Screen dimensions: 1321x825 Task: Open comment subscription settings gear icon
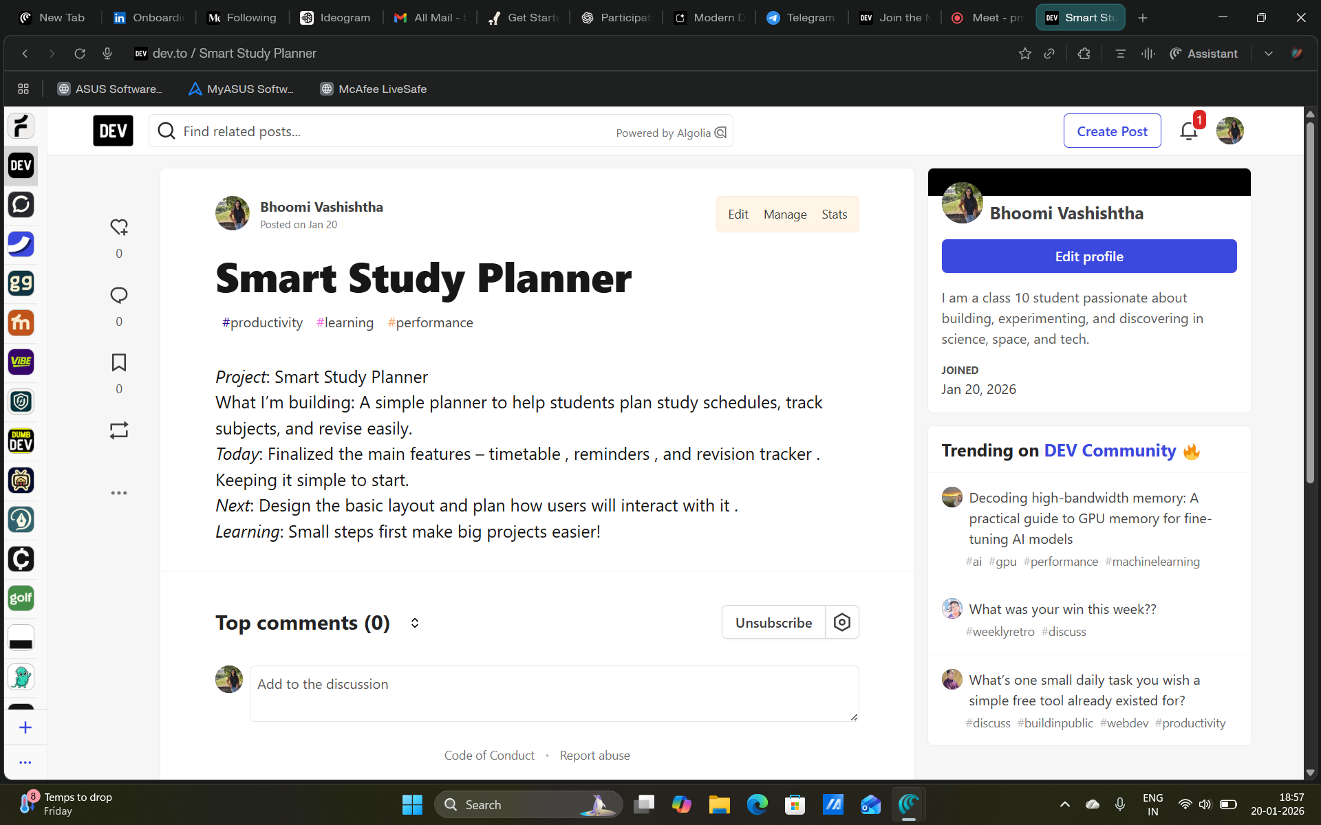click(841, 622)
